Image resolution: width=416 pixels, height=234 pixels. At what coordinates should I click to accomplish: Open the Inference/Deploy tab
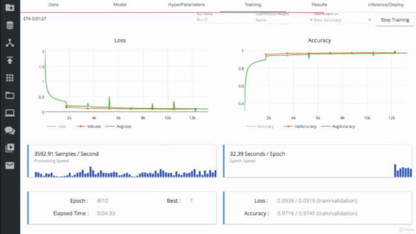385,5
